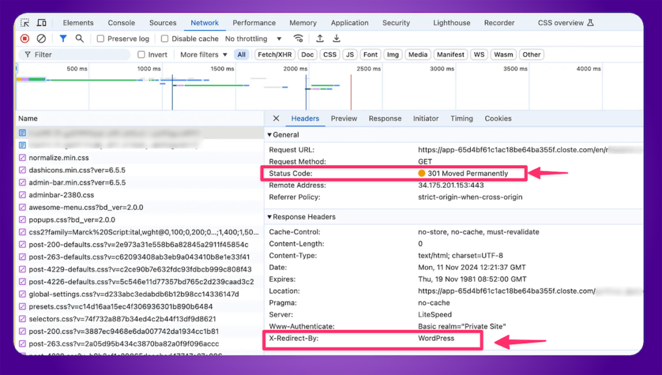Switch to the Performance panel
Viewport: 662px width, 375px height.
tap(254, 23)
